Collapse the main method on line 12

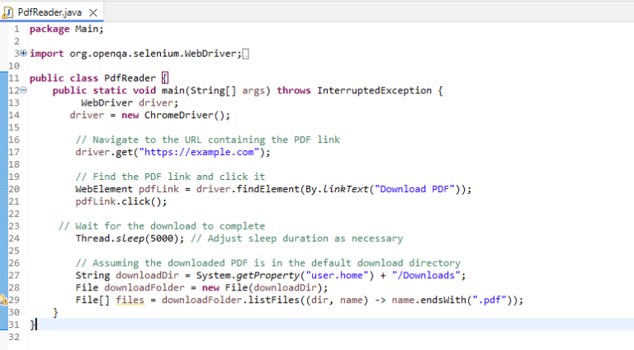click(x=23, y=90)
